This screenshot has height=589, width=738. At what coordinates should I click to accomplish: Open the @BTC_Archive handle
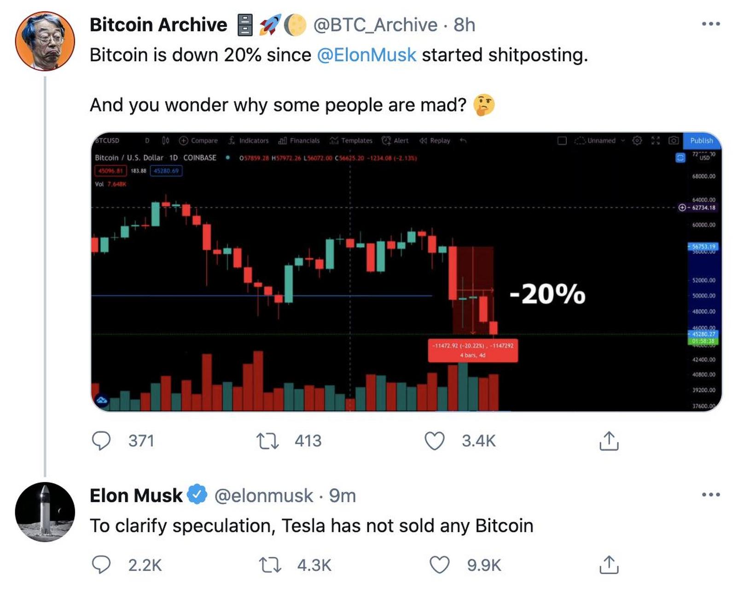coord(375,25)
